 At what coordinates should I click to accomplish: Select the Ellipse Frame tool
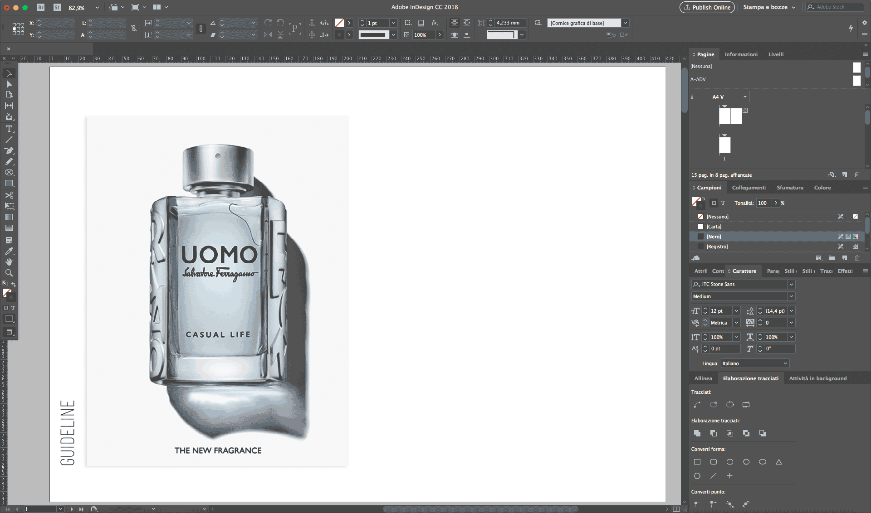point(9,173)
